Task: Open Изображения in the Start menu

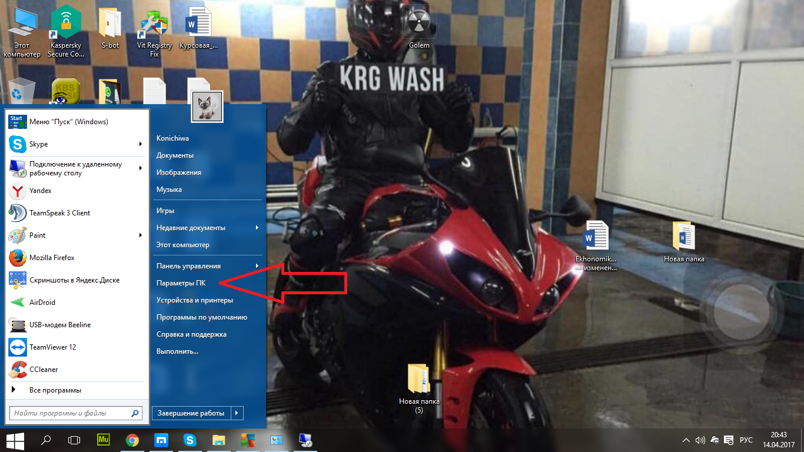Action: 178,172
